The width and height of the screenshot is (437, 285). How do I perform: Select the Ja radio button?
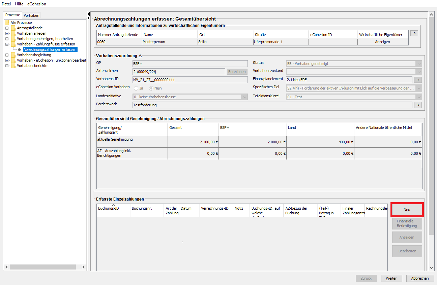(x=136, y=88)
